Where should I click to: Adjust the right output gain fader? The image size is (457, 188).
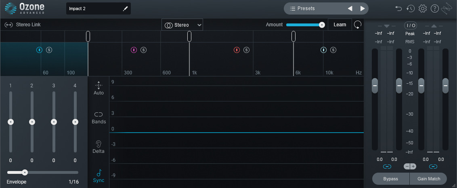pos(445,86)
